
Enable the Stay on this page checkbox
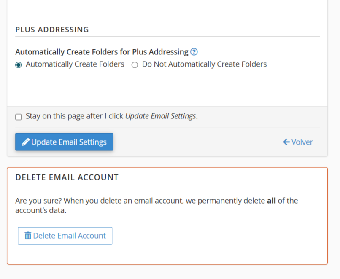coord(19,117)
